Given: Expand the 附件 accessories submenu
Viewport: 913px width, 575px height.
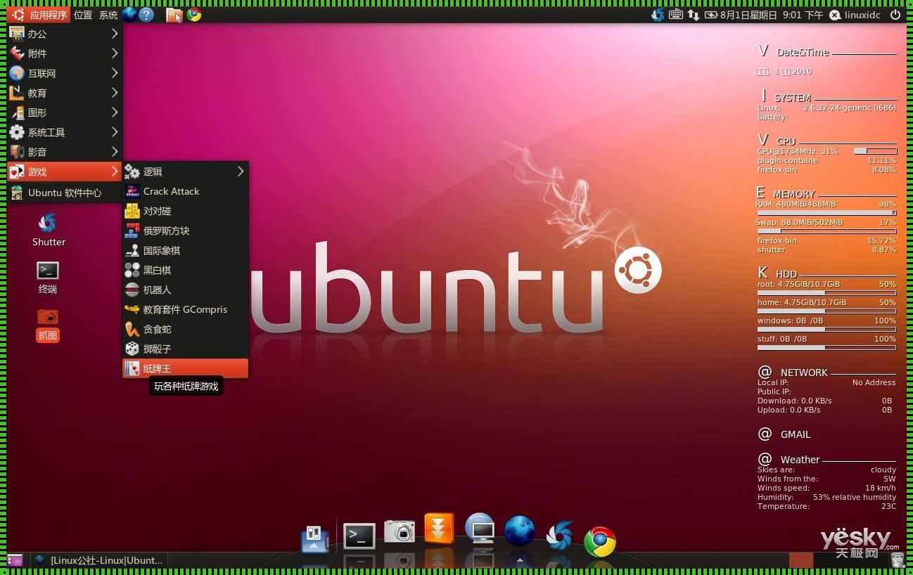Looking at the screenshot, I should (65, 53).
